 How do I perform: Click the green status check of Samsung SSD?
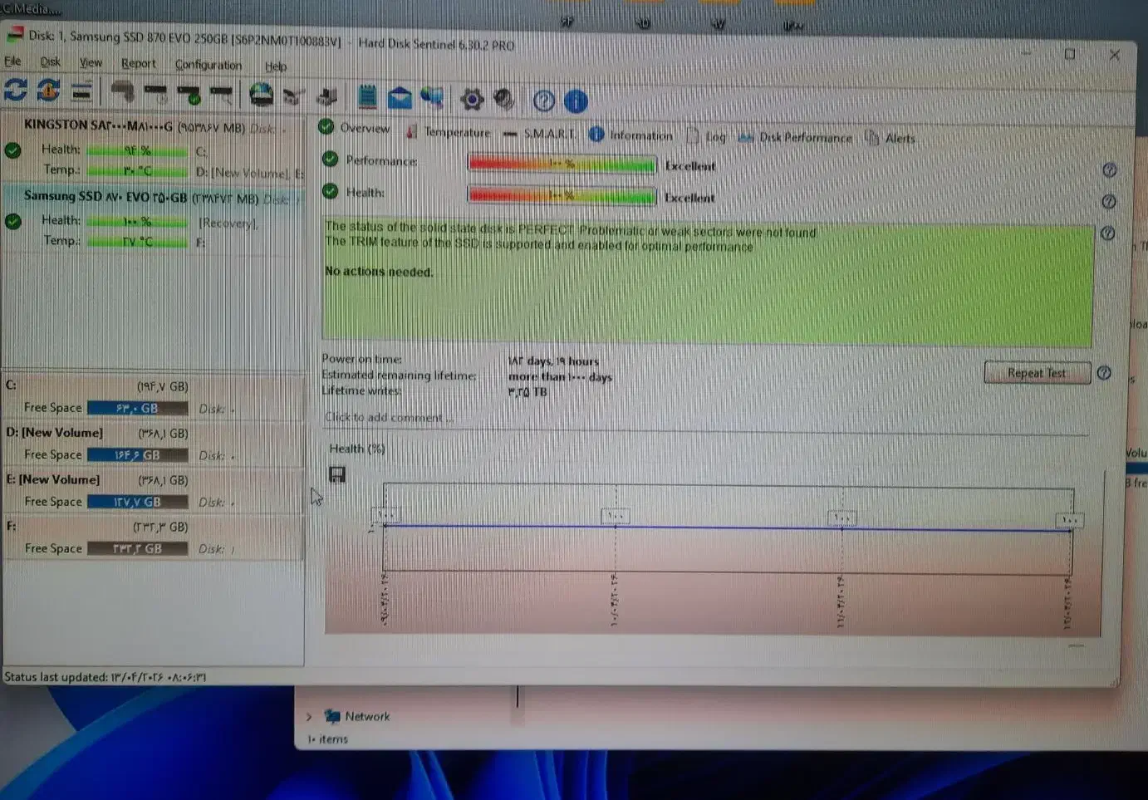(x=12, y=221)
